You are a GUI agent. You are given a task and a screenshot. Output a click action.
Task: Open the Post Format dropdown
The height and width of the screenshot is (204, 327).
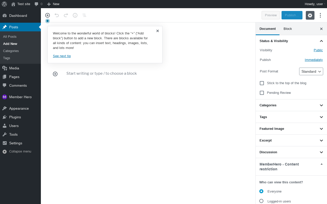tap(311, 71)
